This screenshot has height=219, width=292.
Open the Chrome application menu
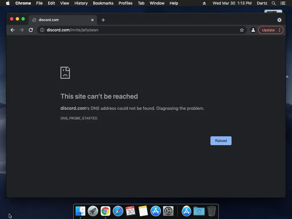pyautogui.click(x=23, y=3)
